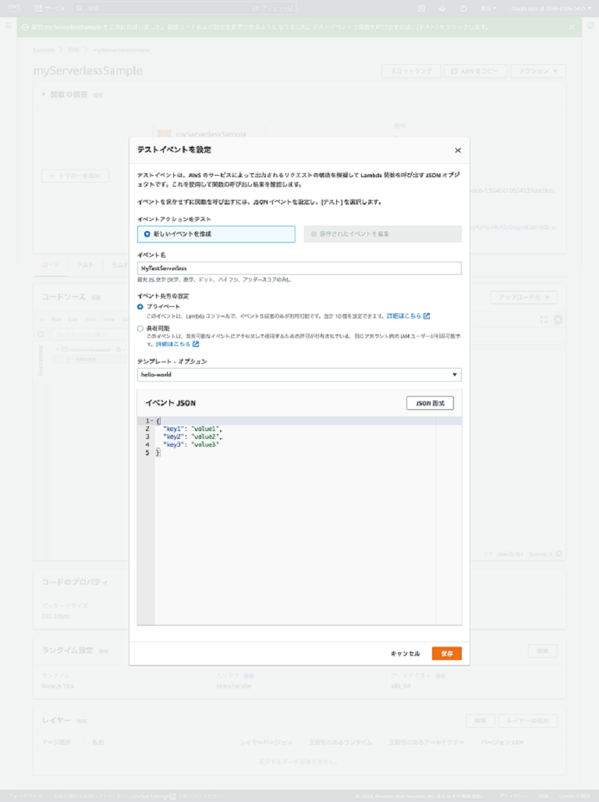Screen dimensions: 599x802
Task: Open the アップロード元 dropdown
Action: pyautogui.click(x=523, y=298)
